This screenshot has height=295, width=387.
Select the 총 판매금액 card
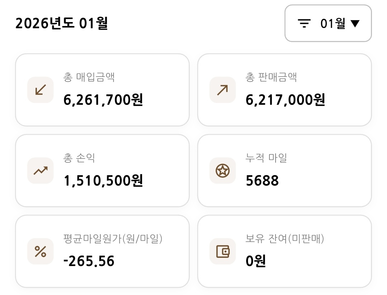284,90
